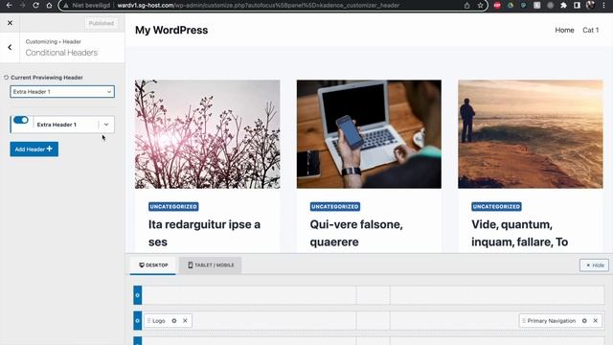Image resolution: width=613 pixels, height=345 pixels.
Task: Remove the Primary Navigation element
Action: click(x=596, y=321)
